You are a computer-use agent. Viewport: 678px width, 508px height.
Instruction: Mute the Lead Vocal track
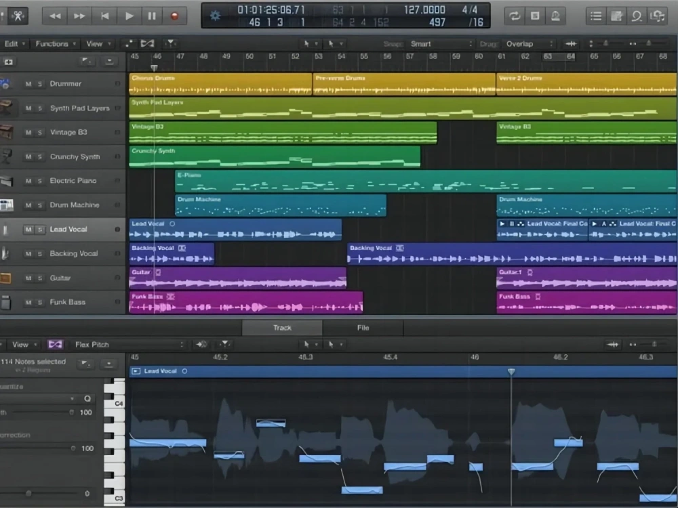click(28, 230)
